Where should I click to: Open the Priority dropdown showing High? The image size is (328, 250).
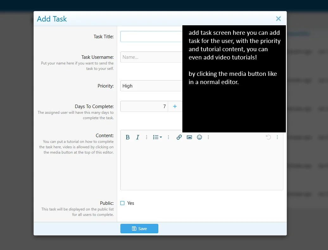click(x=151, y=86)
